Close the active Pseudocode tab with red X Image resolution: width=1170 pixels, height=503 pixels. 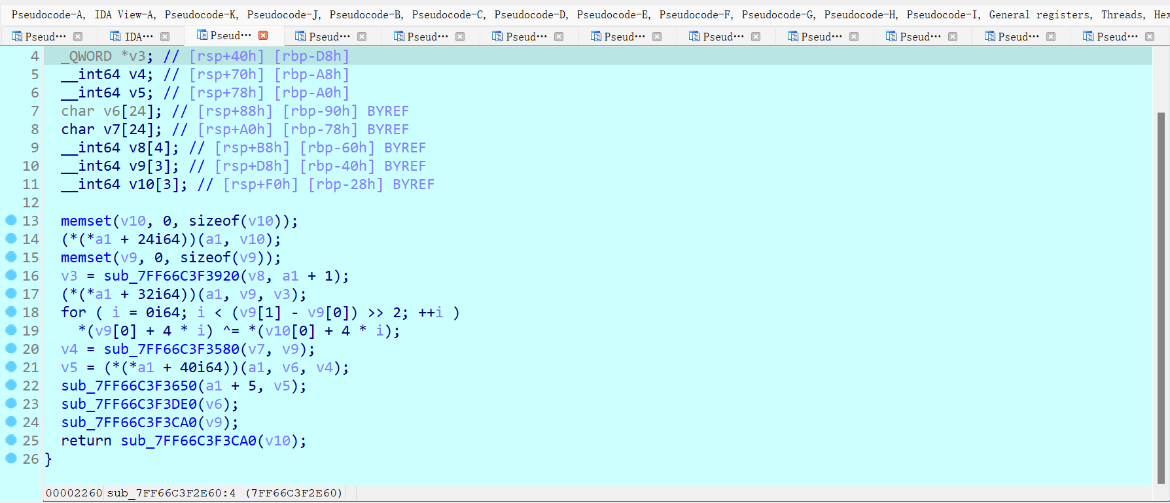point(263,35)
